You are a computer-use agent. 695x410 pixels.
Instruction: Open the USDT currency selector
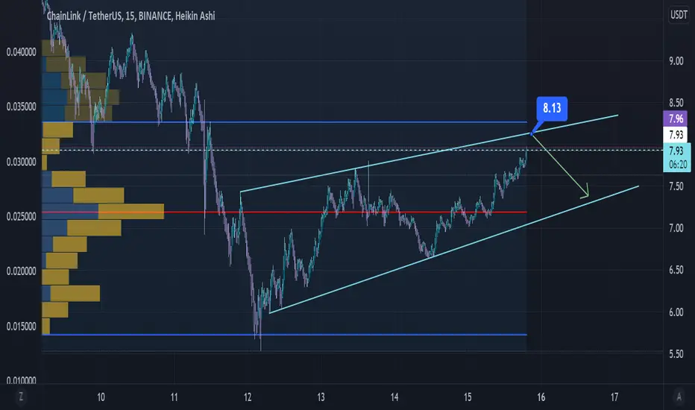679,15
